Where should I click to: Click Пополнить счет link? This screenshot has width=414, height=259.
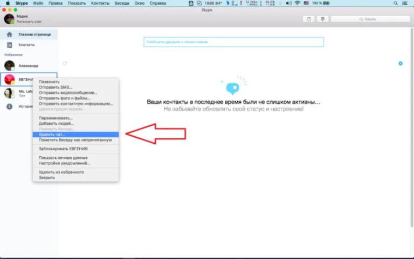click(x=29, y=22)
